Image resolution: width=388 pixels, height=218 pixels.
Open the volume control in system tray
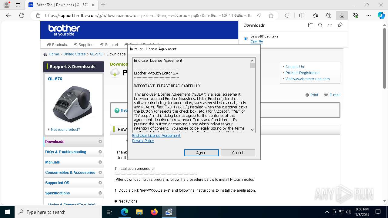click(x=349, y=212)
